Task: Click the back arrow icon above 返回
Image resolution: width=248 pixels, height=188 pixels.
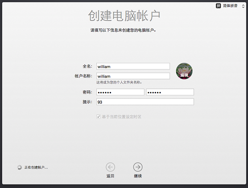Action: click(x=110, y=167)
